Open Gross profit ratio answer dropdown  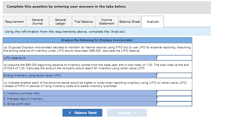174,104
